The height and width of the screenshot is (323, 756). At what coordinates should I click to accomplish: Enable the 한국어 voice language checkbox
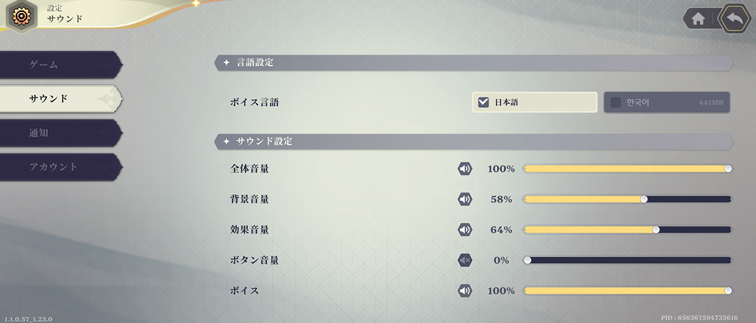pyautogui.click(x=615, y=103)
